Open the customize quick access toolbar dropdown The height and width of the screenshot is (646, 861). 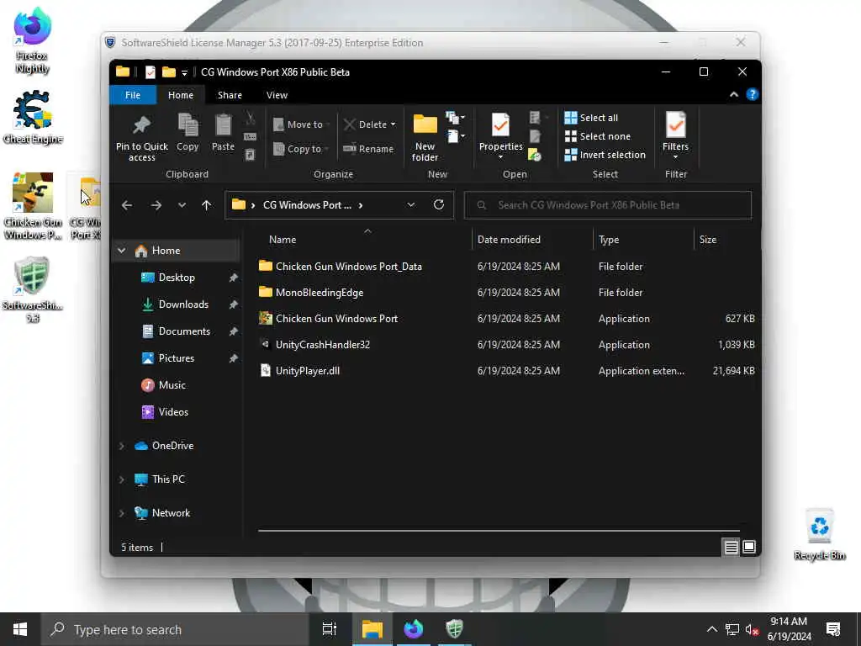coord(184,72)
